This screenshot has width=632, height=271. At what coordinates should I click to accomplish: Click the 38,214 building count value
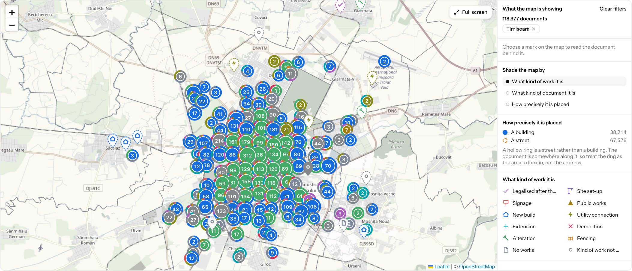pos(618,132)
